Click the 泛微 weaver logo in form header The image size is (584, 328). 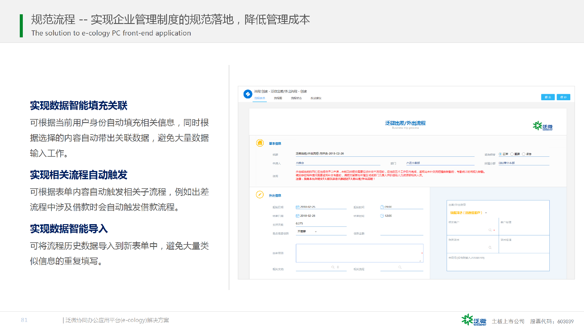pos(543,126)
